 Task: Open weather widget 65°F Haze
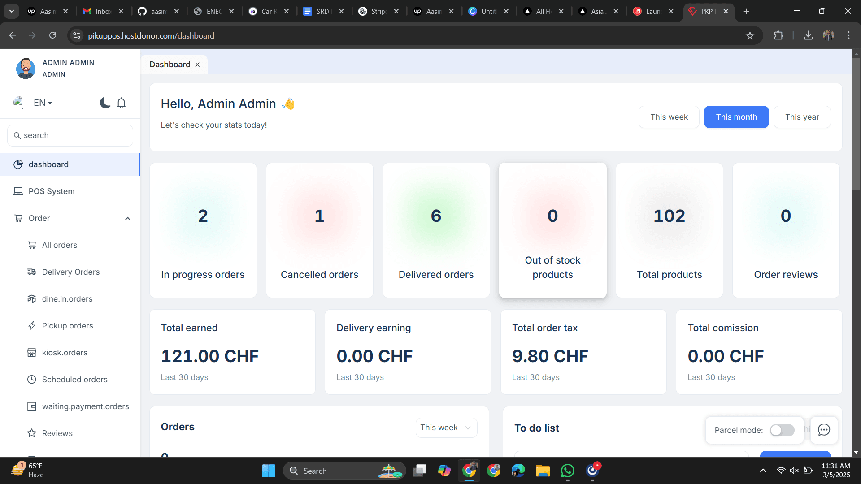pyautogui.click(x=28, y=471)
